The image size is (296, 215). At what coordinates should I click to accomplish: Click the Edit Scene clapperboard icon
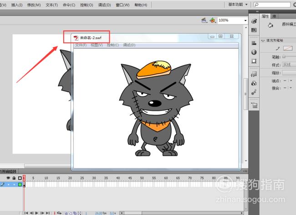204,20
